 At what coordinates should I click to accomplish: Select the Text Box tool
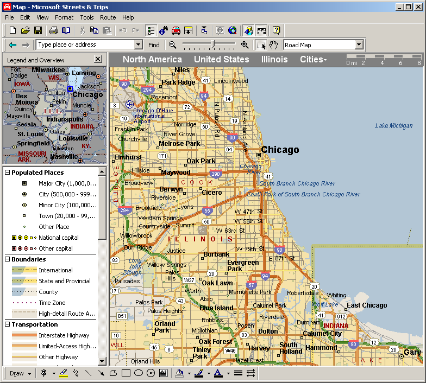point(163,373)
